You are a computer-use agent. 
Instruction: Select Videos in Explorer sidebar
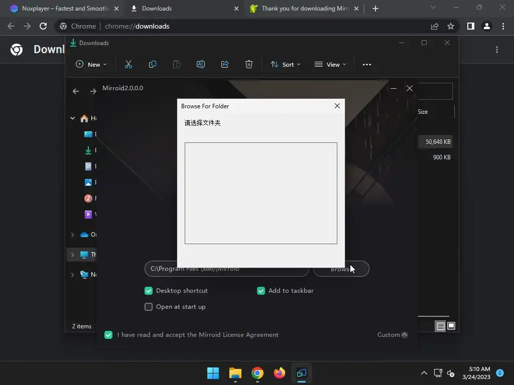pyautogui.click(x=88, y=215)
